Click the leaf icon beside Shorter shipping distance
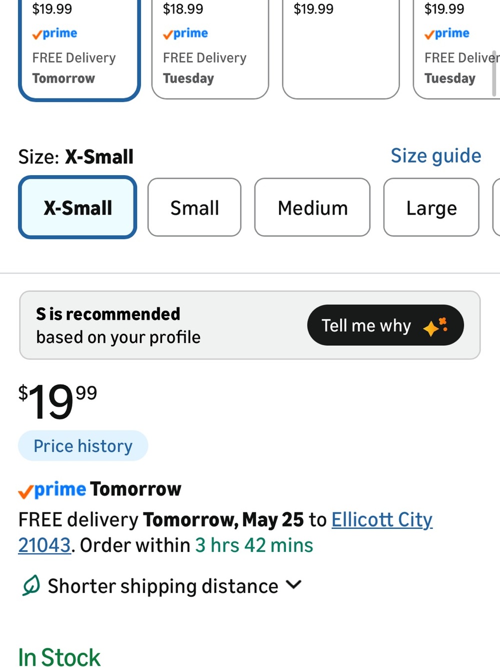 [31, 585]
